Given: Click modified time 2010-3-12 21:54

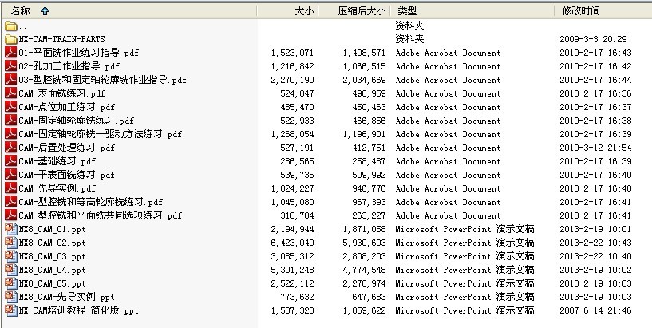Looking at the screenshot, I should tap(595, 148).
